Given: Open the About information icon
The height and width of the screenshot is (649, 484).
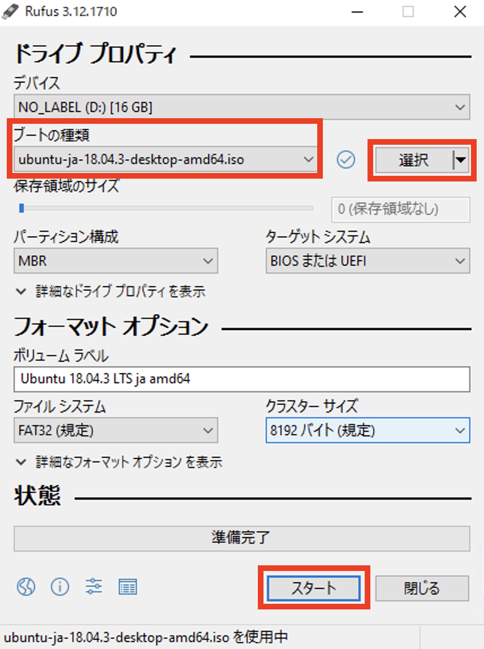Looking at the screenshot, I should click(60, 586).
